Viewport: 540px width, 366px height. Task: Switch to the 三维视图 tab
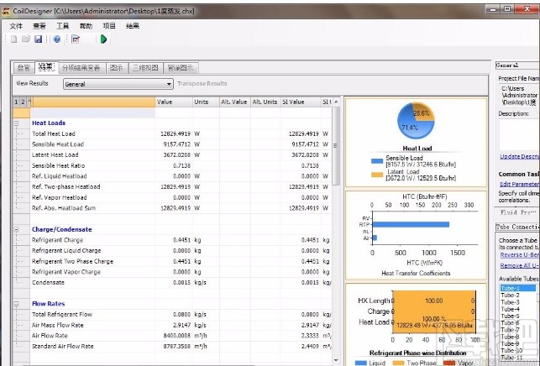coord(145,68)
